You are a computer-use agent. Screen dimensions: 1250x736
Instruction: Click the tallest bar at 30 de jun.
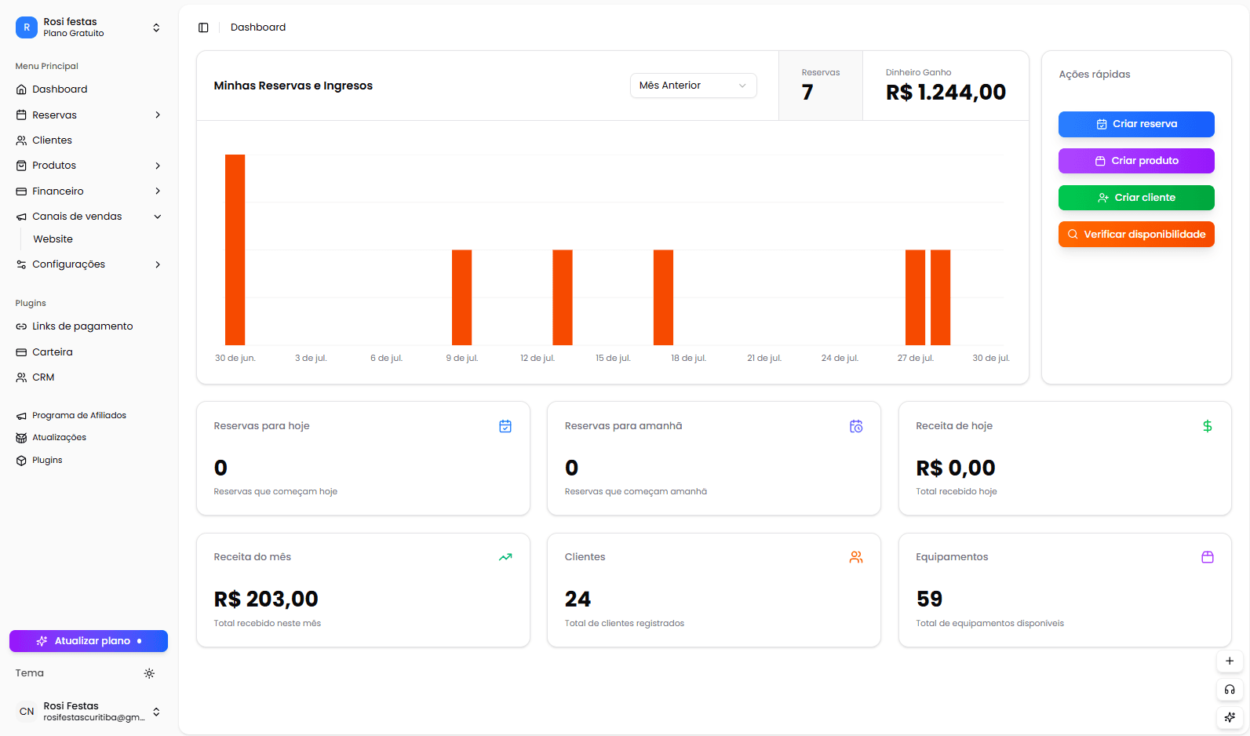tap(235, 250)
